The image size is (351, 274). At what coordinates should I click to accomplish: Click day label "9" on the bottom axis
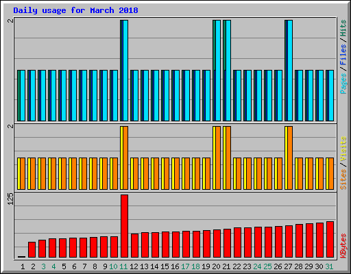tap(105, 266)
